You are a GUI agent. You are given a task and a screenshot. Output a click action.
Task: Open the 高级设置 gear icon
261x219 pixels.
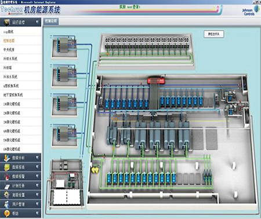[7, 195]
